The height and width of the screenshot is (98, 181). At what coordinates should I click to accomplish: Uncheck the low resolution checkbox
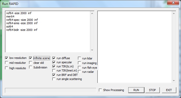(6, 58)
